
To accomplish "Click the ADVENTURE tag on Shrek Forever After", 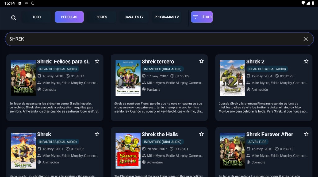I will (x=257, y=142).
